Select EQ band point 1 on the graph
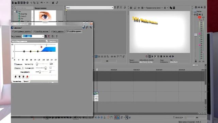This screenshot has height=123, width=218. [x=24, y=52]
